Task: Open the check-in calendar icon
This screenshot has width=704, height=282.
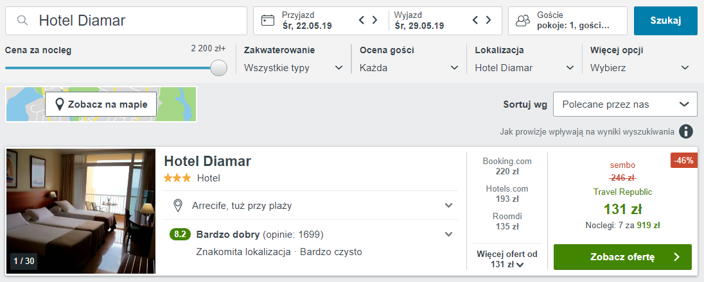Action: (268, 21)
